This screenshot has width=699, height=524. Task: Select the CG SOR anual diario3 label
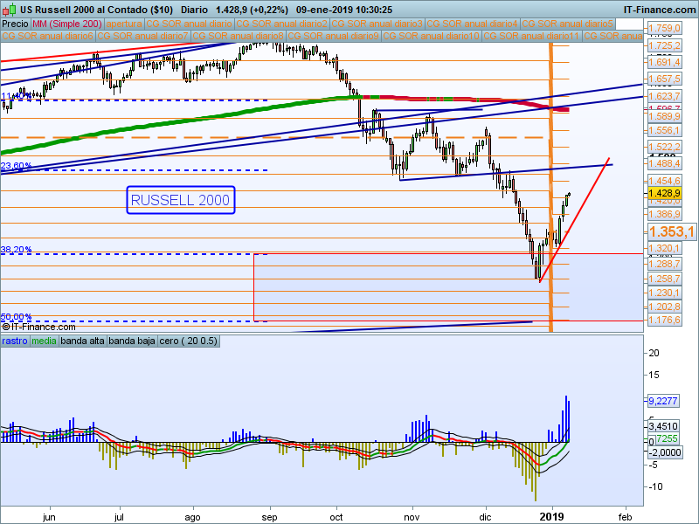pyautogui.click(x=377, y=24)
